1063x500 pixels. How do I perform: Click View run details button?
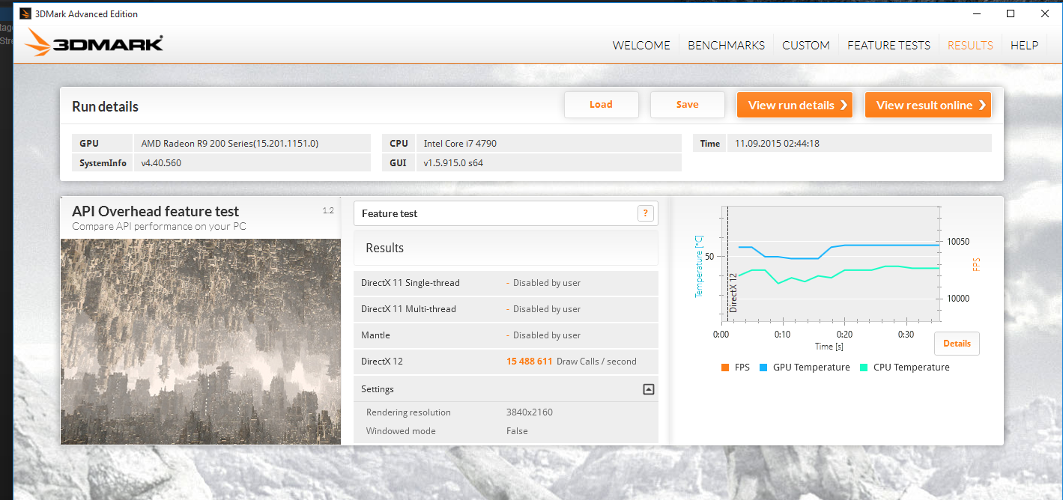click(x=796, y=105)
